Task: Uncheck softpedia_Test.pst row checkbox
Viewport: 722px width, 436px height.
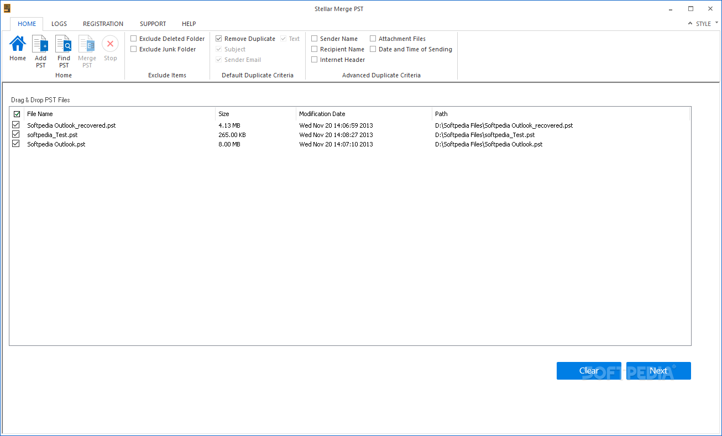Action: 16,134
